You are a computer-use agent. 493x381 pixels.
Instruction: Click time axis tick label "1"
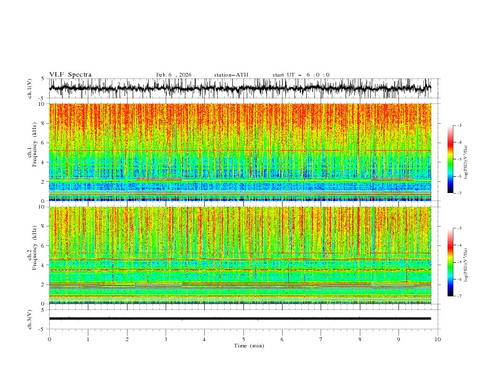88,339
